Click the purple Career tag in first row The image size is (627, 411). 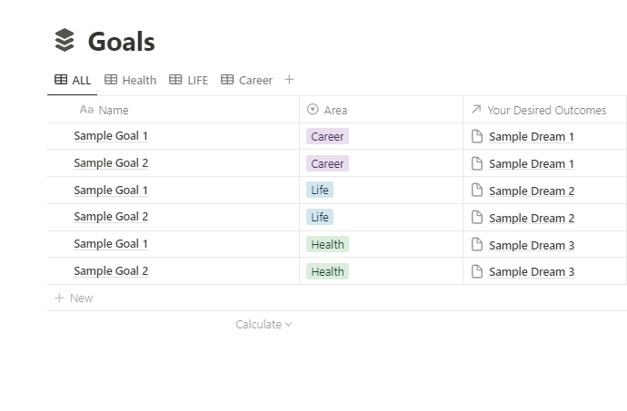click(327, 137)
